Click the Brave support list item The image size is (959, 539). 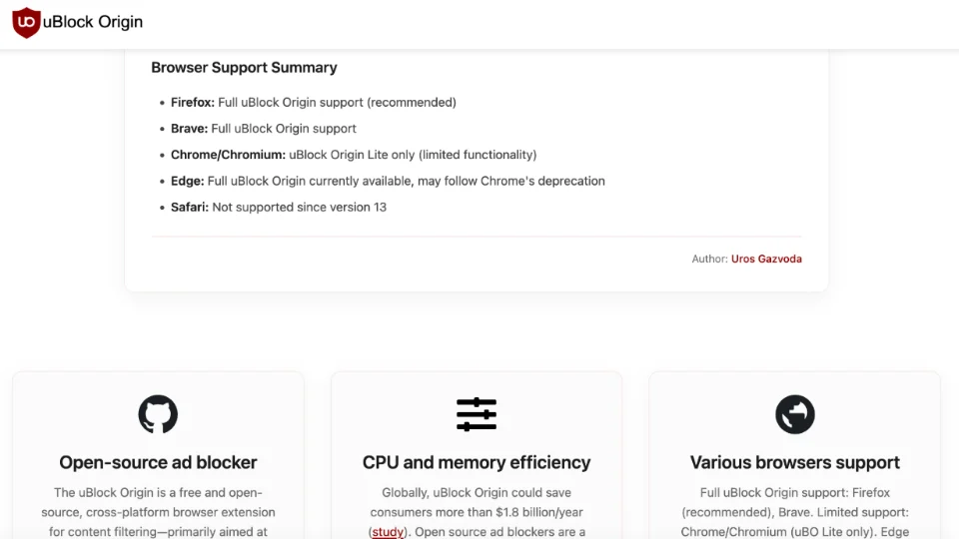click(x=263, y=129)
